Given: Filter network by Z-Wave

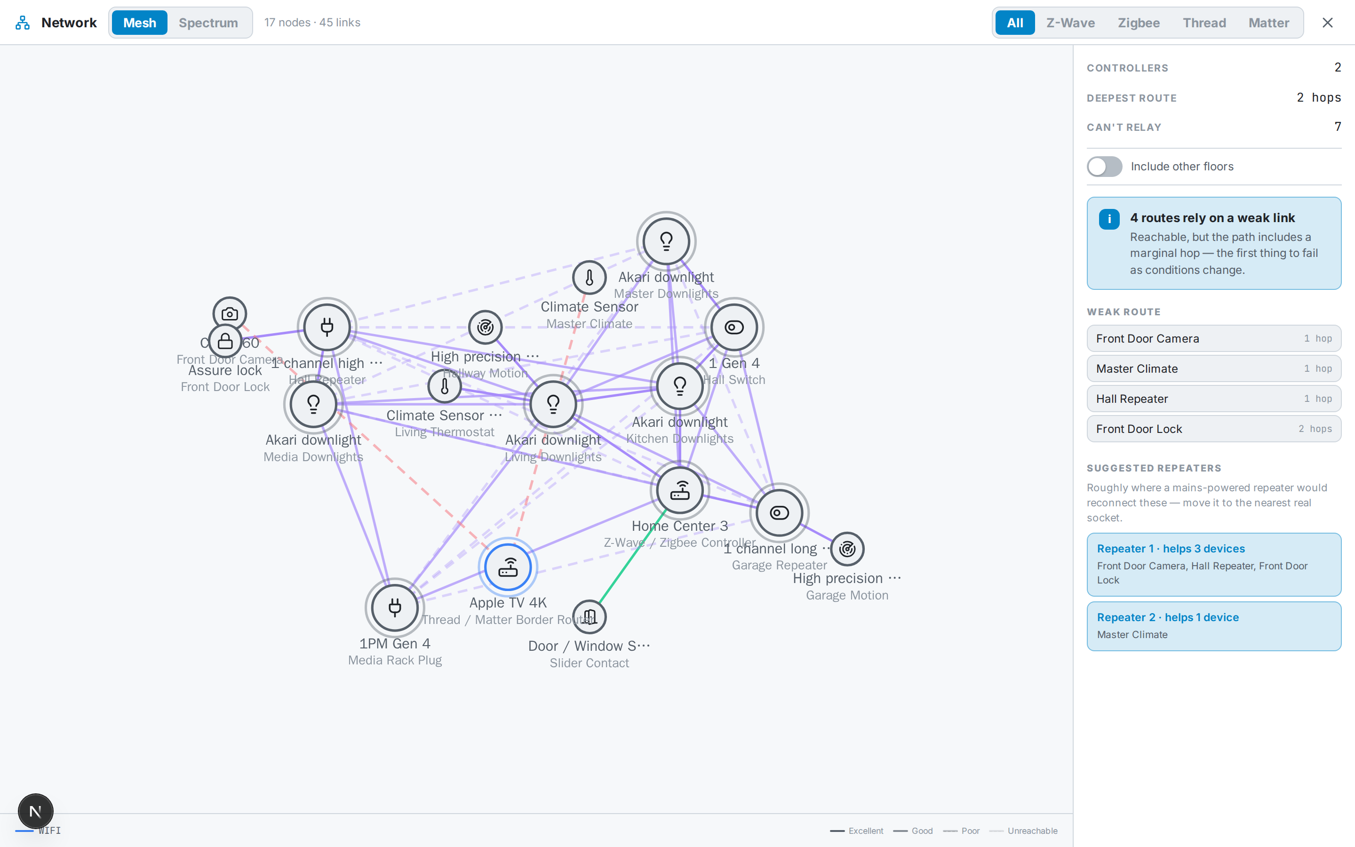Looking at the screenshot, I should (1070, 23).
